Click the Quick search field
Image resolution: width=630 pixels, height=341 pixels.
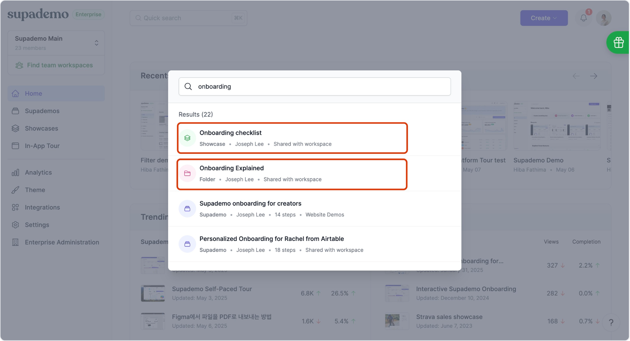pyautogui.click(x=188, y=18)
